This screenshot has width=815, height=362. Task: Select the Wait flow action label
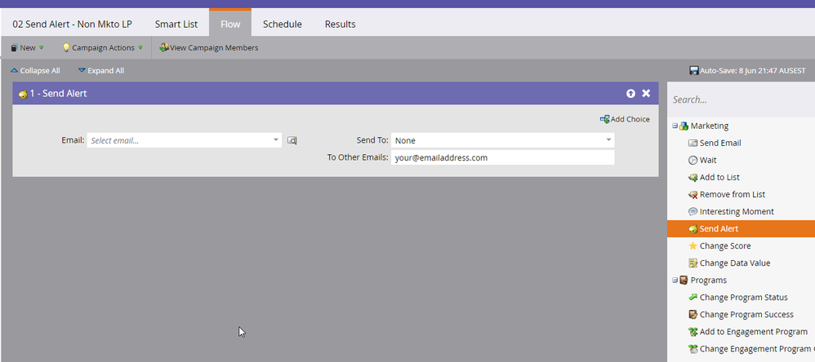coord(708,161)
